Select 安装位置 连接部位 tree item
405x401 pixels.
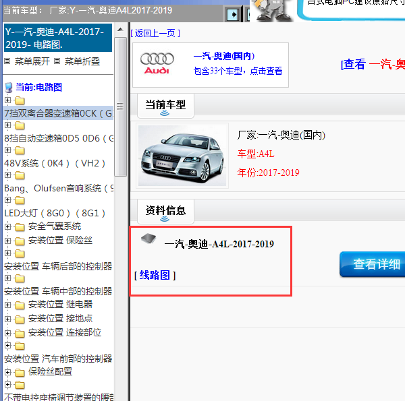(65, 332)
